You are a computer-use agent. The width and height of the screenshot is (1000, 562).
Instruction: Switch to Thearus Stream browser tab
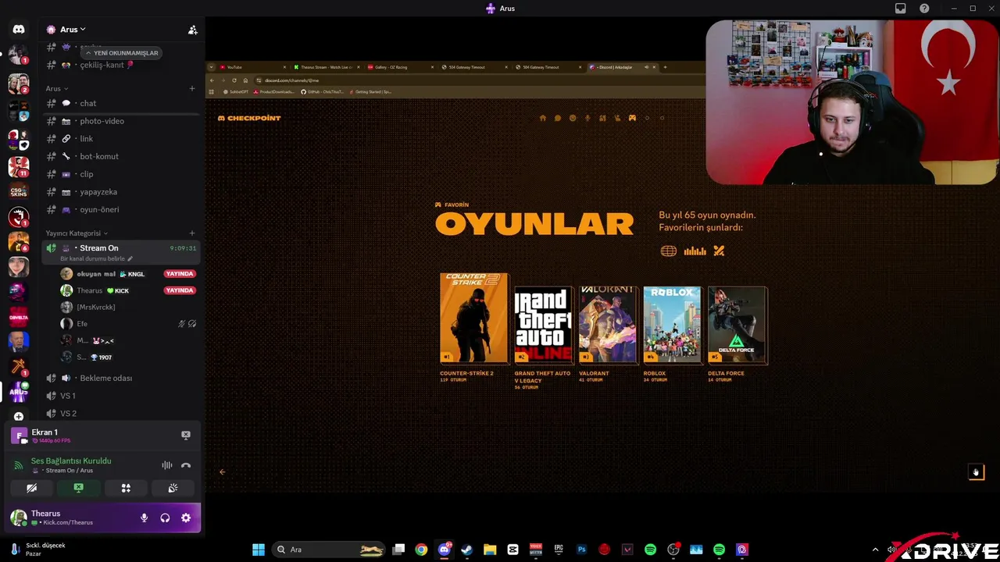[x=326, y=67]
